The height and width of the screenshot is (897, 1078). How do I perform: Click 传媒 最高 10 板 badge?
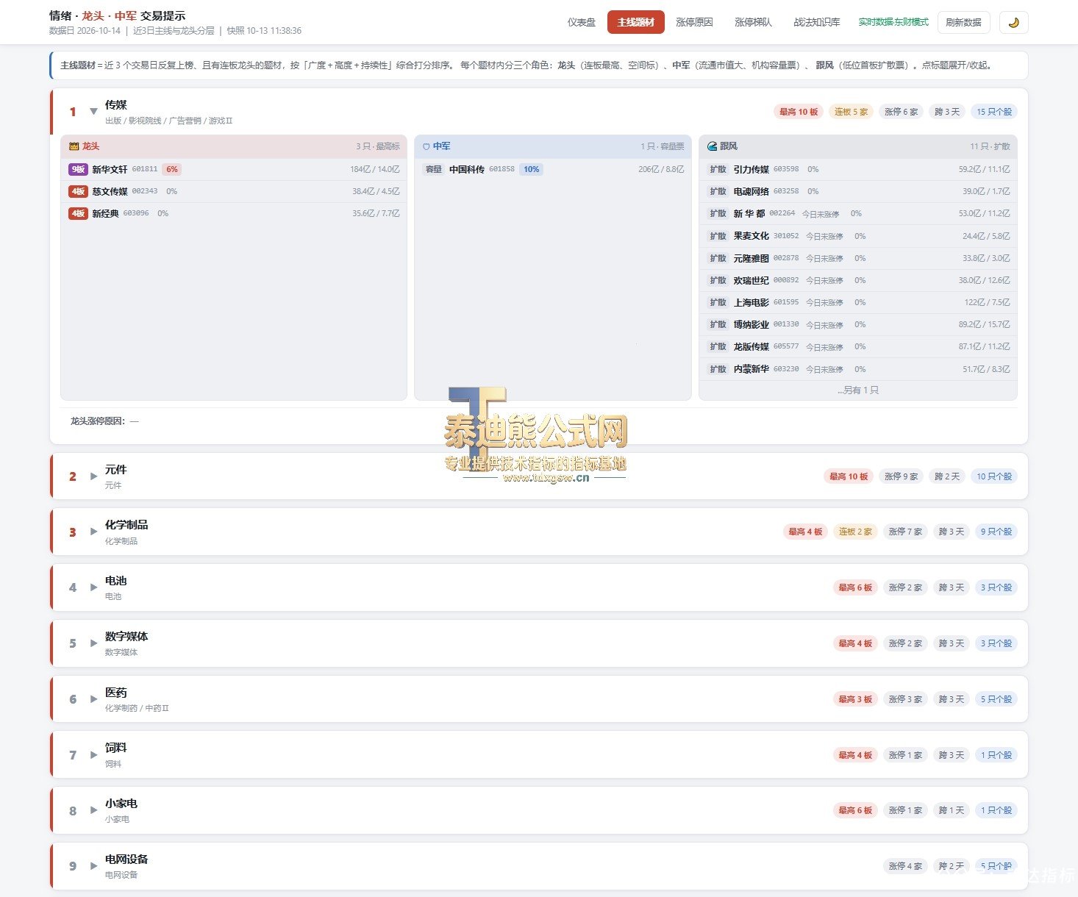(799, 112)
